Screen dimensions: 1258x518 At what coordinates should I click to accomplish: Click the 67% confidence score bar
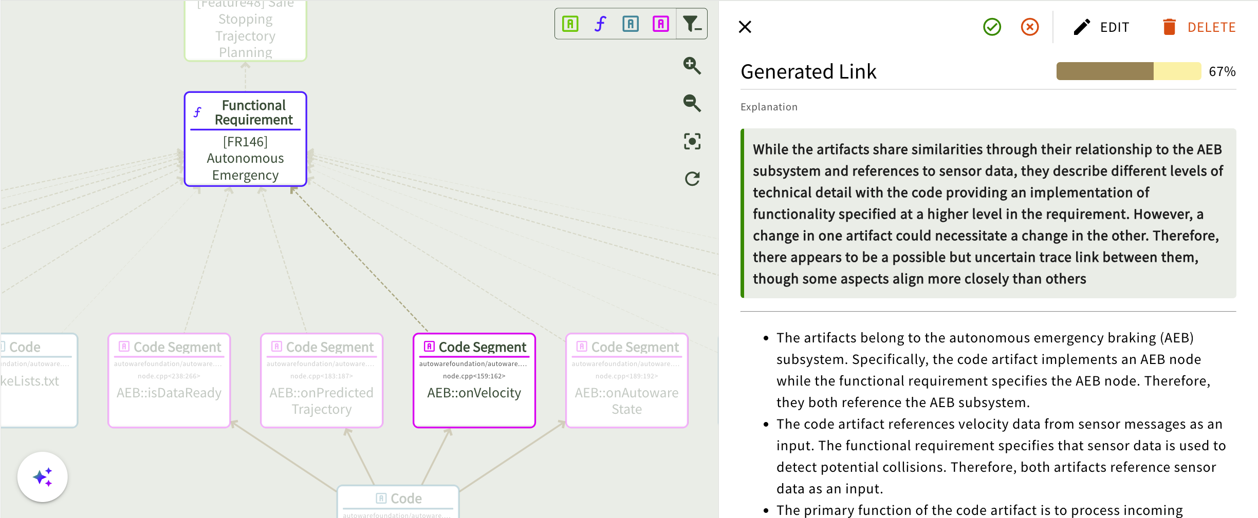click(x=1128, y=71)
